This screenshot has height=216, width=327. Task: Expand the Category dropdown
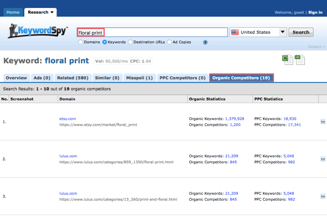316,47
